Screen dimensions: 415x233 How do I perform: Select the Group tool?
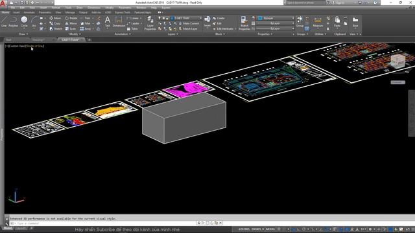coord(300,21)
